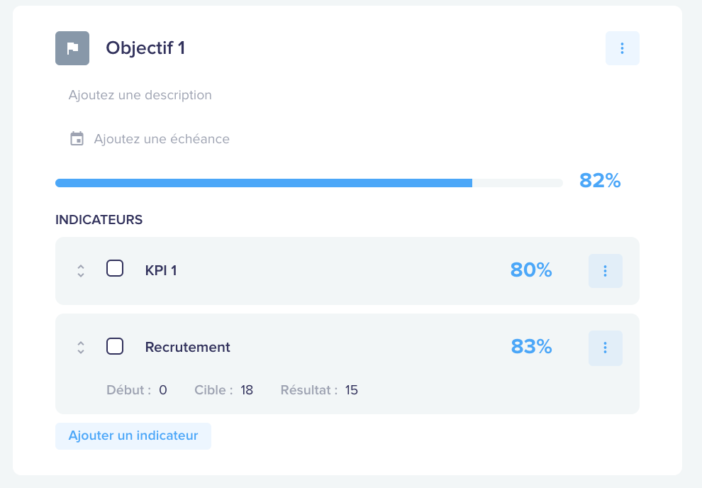702x488 pixels.
Task: Click the Objectif 1 title text
Action: (145, 48)
